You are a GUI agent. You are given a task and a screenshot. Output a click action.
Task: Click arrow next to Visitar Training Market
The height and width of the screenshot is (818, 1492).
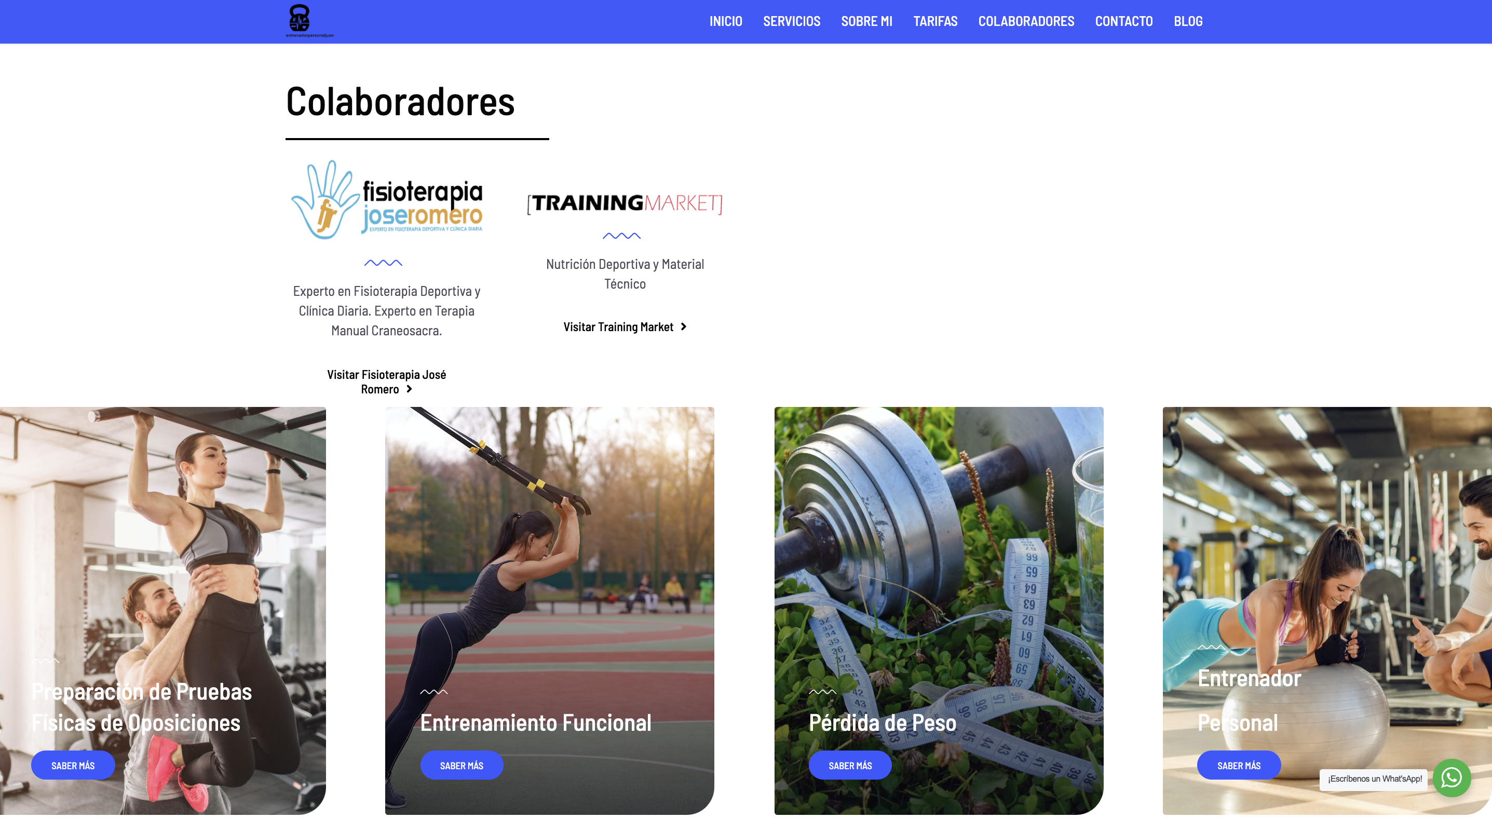(x=684, y=326)
